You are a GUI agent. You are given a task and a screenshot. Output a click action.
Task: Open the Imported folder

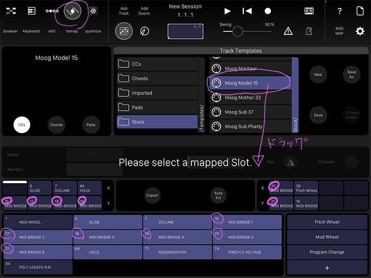(x=157, y=93)
